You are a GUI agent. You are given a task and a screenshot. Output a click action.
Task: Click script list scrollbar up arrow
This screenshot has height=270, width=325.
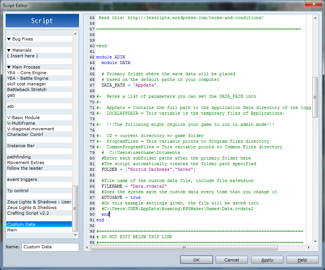[x=75, y=34]
